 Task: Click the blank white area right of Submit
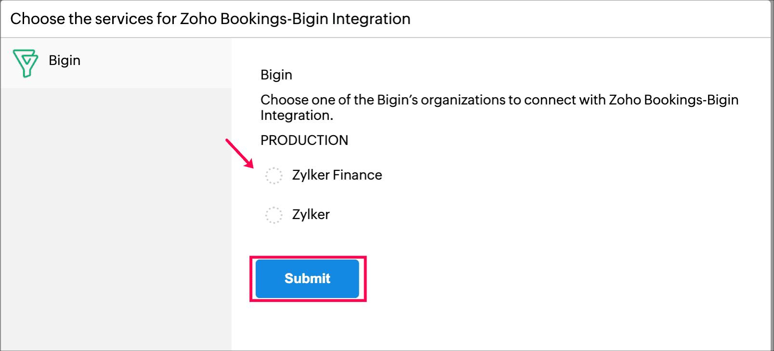point(530,279)
